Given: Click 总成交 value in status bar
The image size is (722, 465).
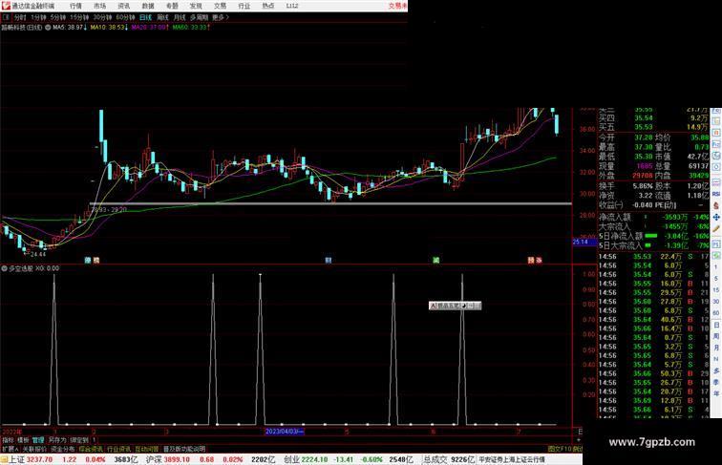Looking at the screenshot, I should tap(462, 459).
